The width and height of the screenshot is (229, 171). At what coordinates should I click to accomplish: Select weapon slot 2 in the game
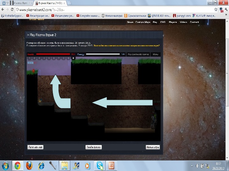[x=34, y=58]
